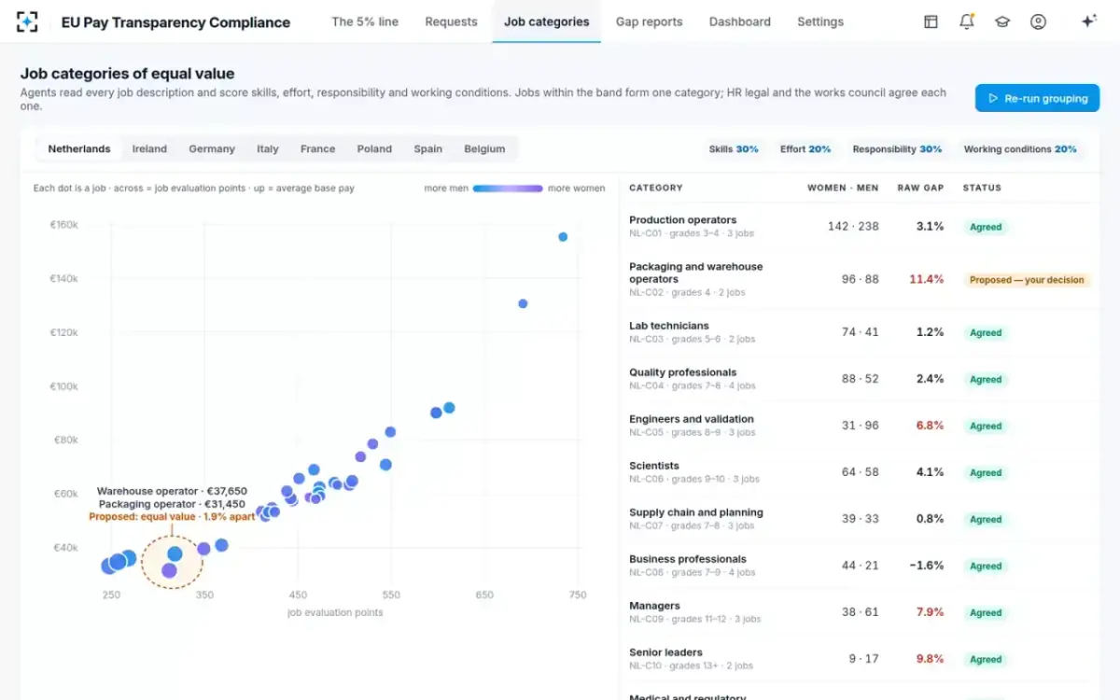Launch the sparkle AI assistant icon
The height and width of the screenshot is (700, 1120).
click(1088, 21)
